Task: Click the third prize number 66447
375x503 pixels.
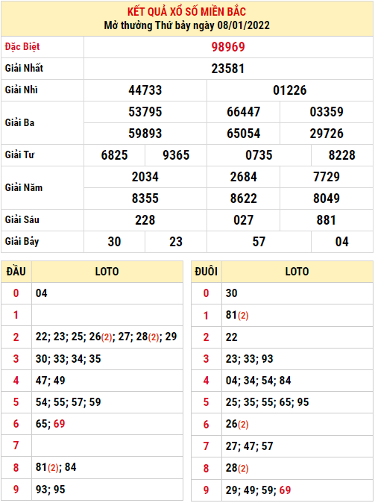Action: tap(243, 112)
